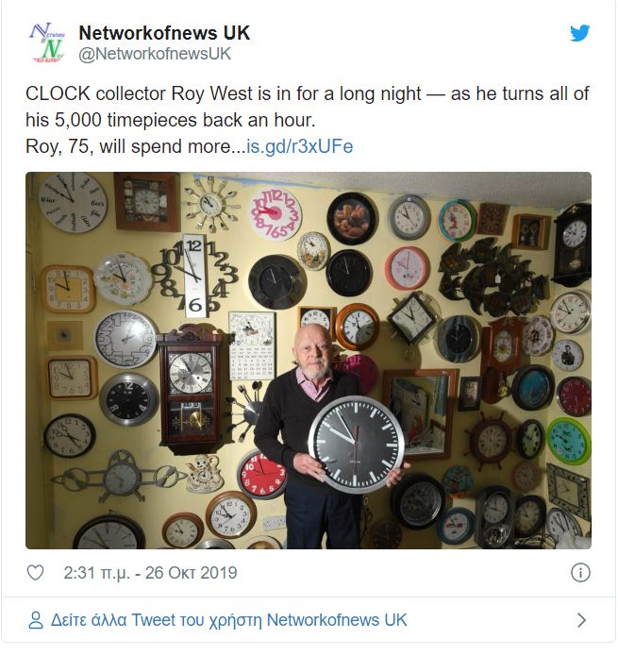Click the green-rimmed teal clock
The width and height of the screenshot is (618, 656).
pyautogui.click(x=568, y=441)
